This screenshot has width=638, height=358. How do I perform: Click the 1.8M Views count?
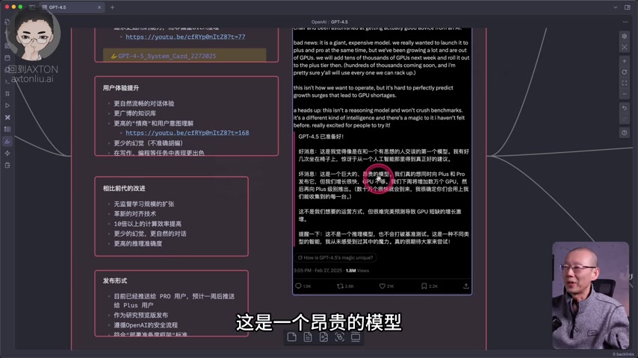pyautogui.click(x=357, y=271)
